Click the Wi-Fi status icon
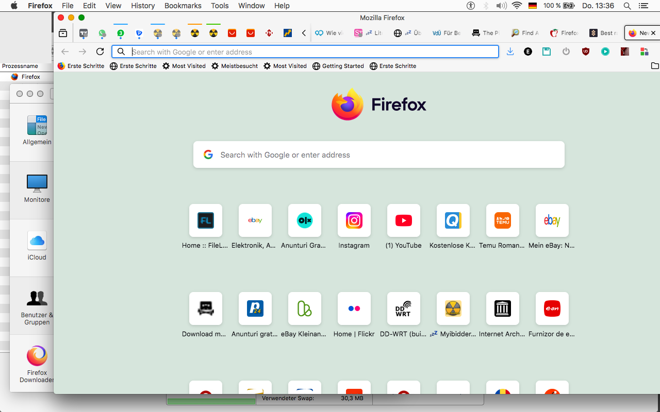The width and height of the screenshot is (660, 412). [x=517, y=6]
